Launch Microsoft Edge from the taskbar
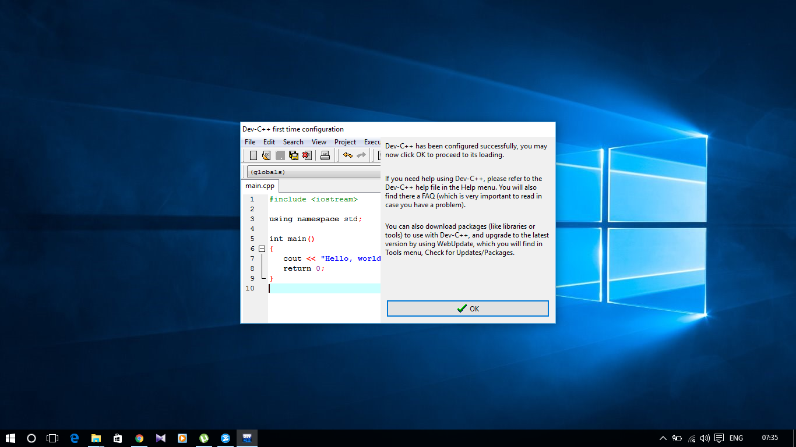 75,438
